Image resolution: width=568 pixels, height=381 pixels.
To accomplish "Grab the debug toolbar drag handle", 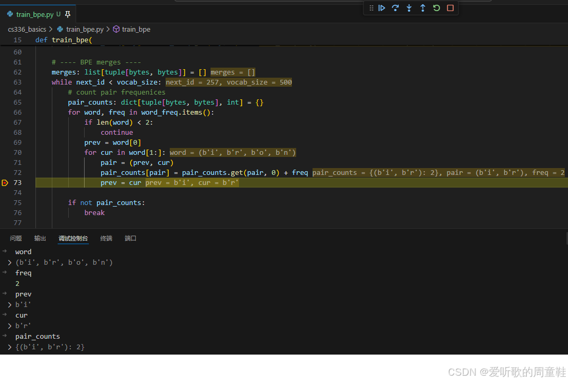I will click(371, 8).
